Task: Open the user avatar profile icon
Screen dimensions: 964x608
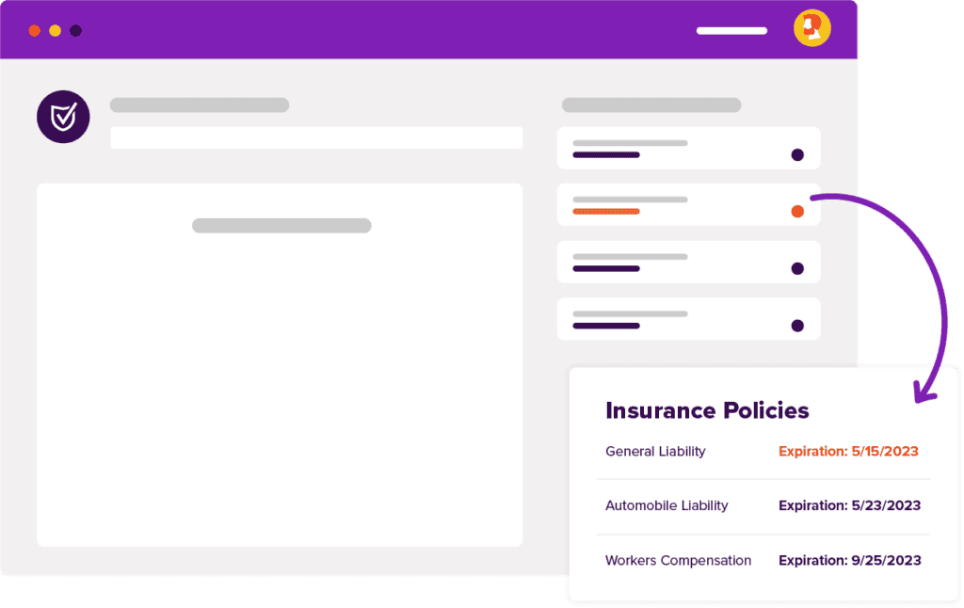Action: pos(812,28)
